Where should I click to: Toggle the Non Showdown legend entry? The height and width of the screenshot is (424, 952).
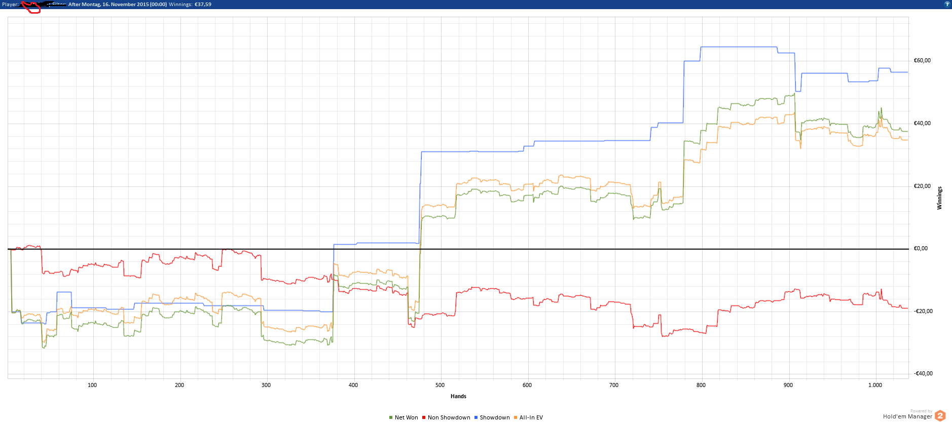pyautogui.click(x=446, y=417)
